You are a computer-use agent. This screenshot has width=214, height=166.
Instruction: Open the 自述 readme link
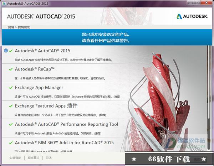[x=49, y=158]
